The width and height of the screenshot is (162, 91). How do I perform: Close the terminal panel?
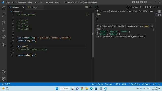coord(158,7)
